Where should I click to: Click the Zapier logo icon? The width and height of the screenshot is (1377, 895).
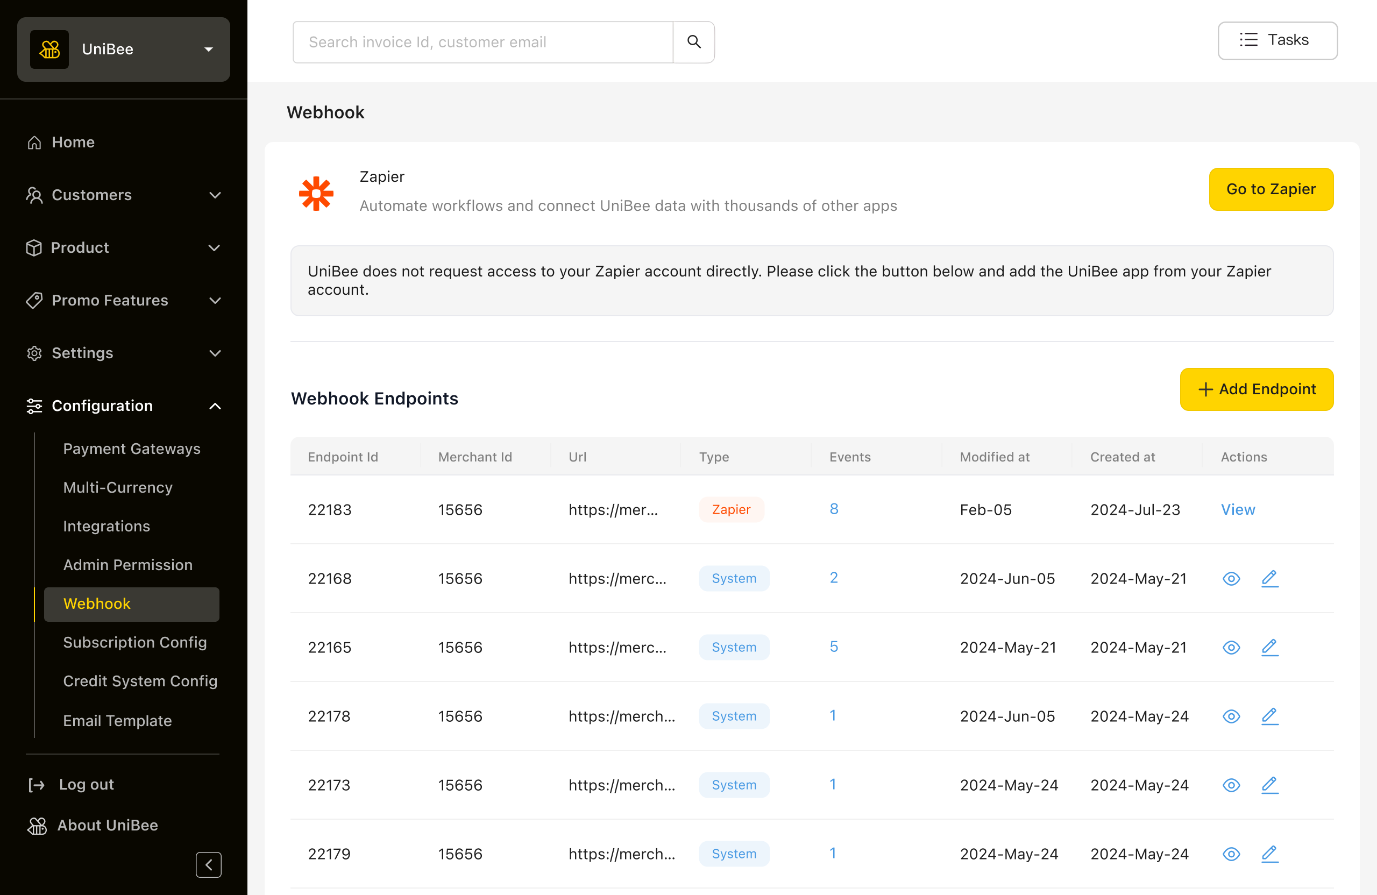point(316,193)
